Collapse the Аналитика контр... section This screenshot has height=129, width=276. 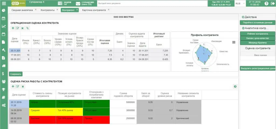point(243,28)
